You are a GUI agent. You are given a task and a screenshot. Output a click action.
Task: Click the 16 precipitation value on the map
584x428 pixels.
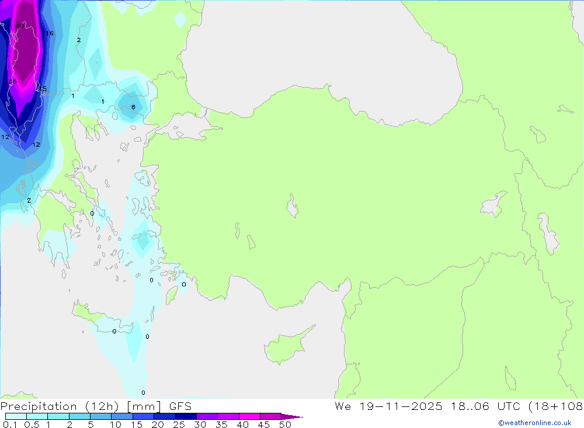tap(50, 33)
